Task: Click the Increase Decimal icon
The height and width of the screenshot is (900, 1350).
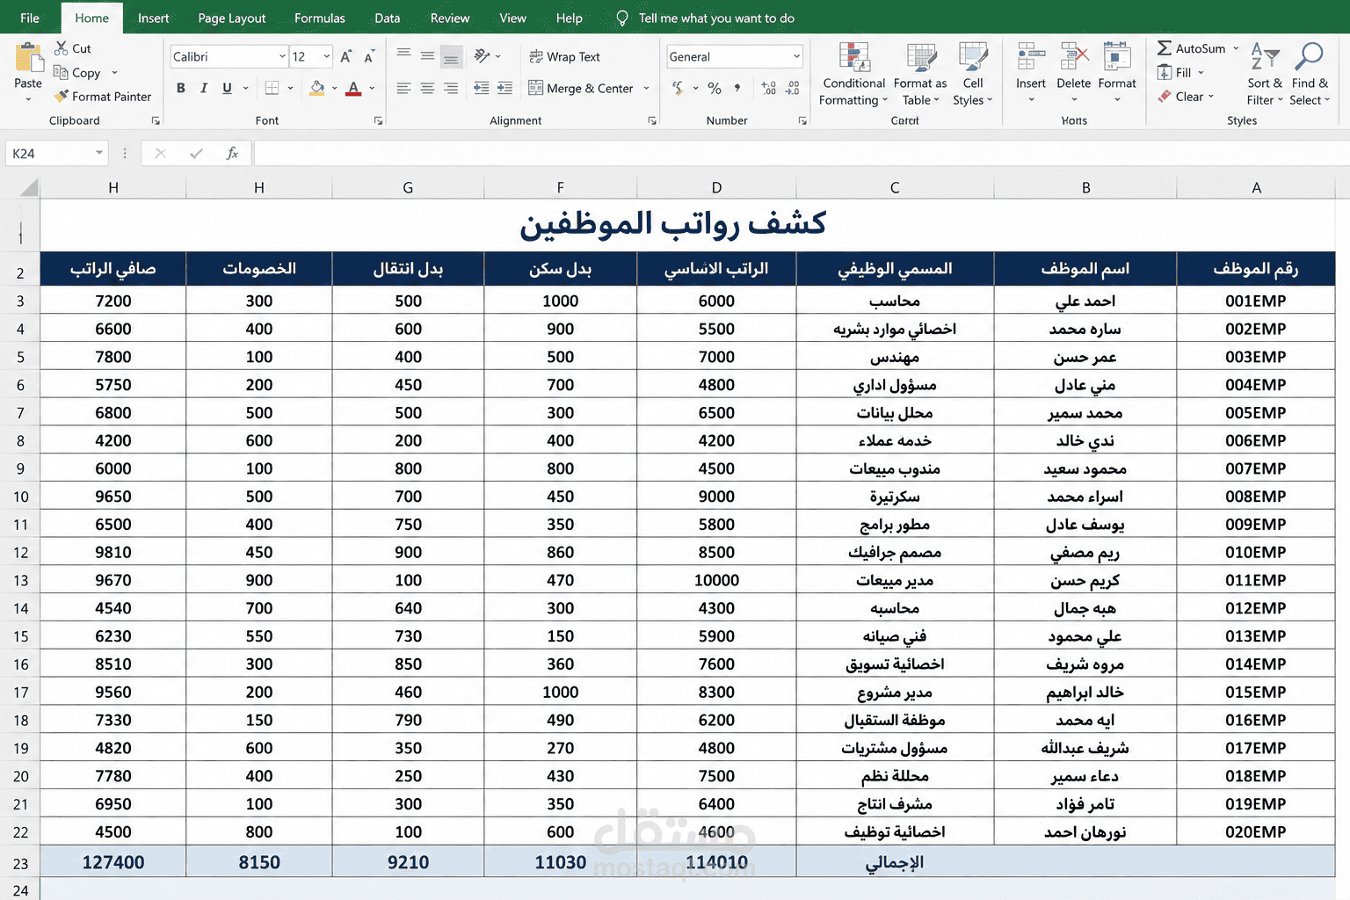Action: pos(769,88)
